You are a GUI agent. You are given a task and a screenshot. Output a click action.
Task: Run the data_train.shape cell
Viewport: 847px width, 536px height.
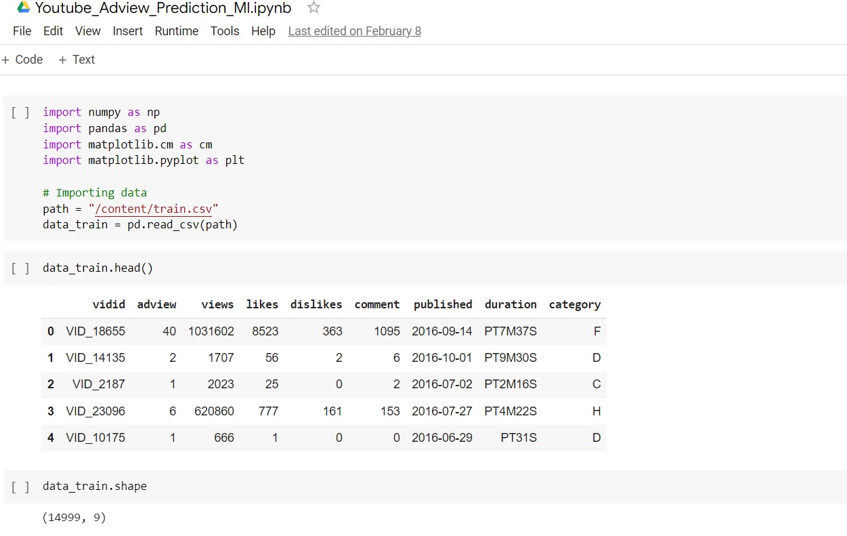(20, 487)
